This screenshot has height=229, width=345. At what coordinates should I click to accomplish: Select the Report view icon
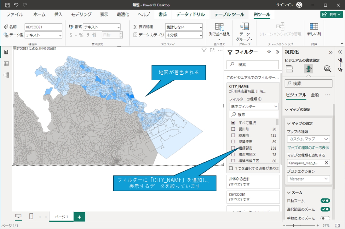pyautogui.click(x=6, y=52)
